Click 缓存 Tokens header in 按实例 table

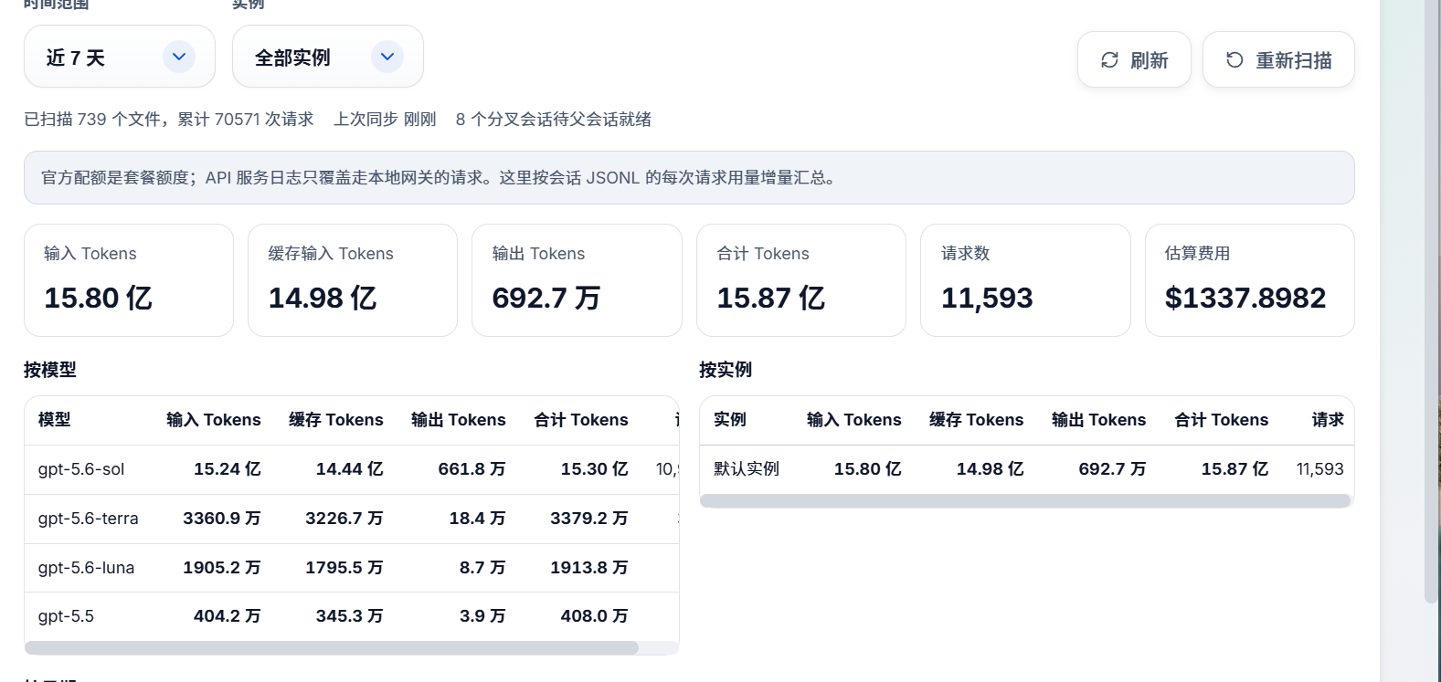coord(977,420)
